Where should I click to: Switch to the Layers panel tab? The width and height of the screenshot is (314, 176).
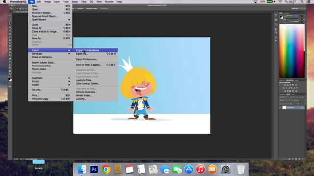[x=288, y=94]
